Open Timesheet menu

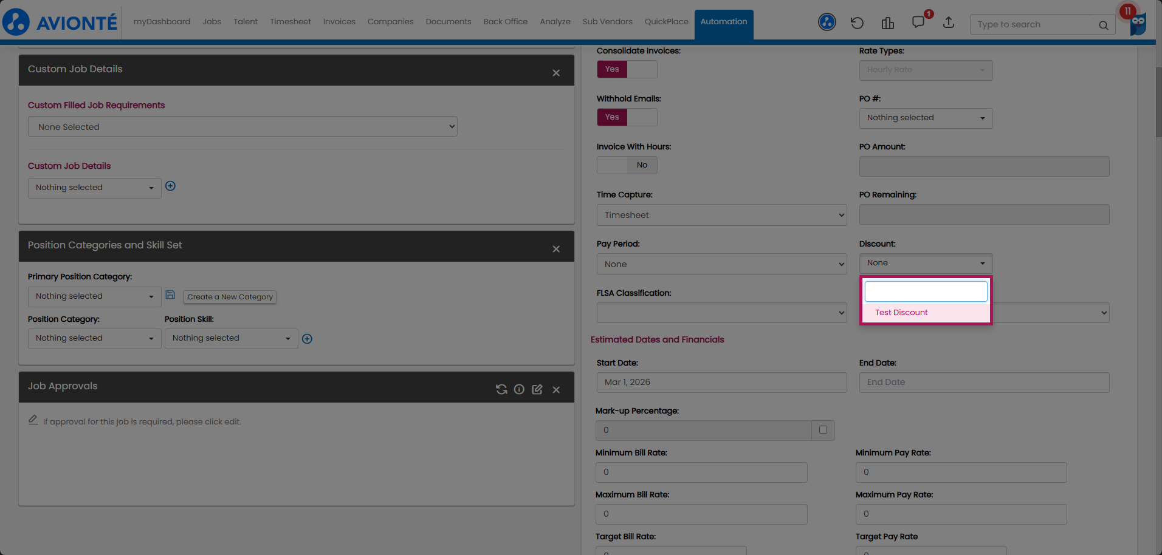(290, 22)
